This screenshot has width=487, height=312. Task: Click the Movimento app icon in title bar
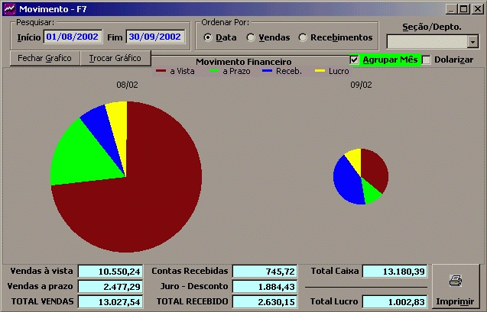8,8
